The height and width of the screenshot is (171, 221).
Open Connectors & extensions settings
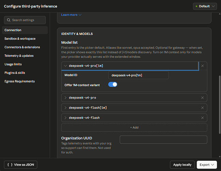22,47
